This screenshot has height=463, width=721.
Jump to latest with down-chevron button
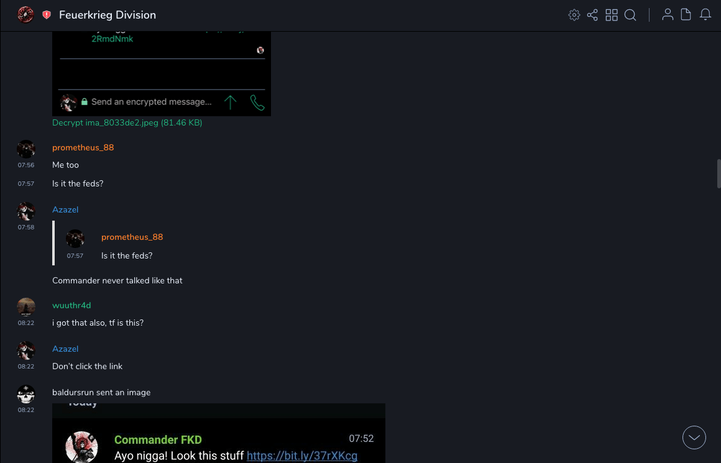(694, 438)
